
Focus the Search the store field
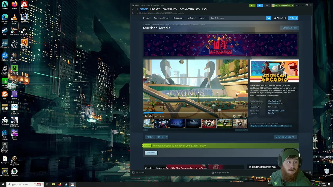(x=238, y=18)
